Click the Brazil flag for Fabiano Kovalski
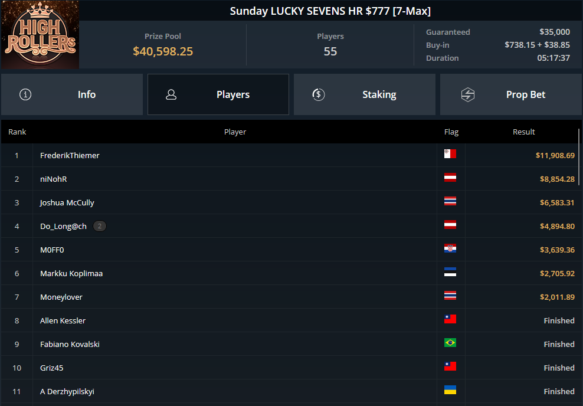583x406 pixels. 450,343
